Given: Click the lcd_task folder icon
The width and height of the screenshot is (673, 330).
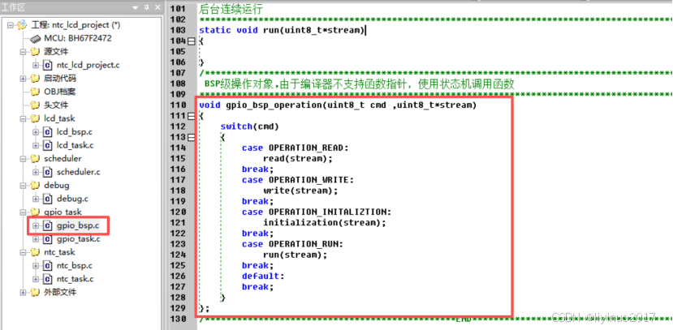Looking at the screenshot, I should [35, 118].
